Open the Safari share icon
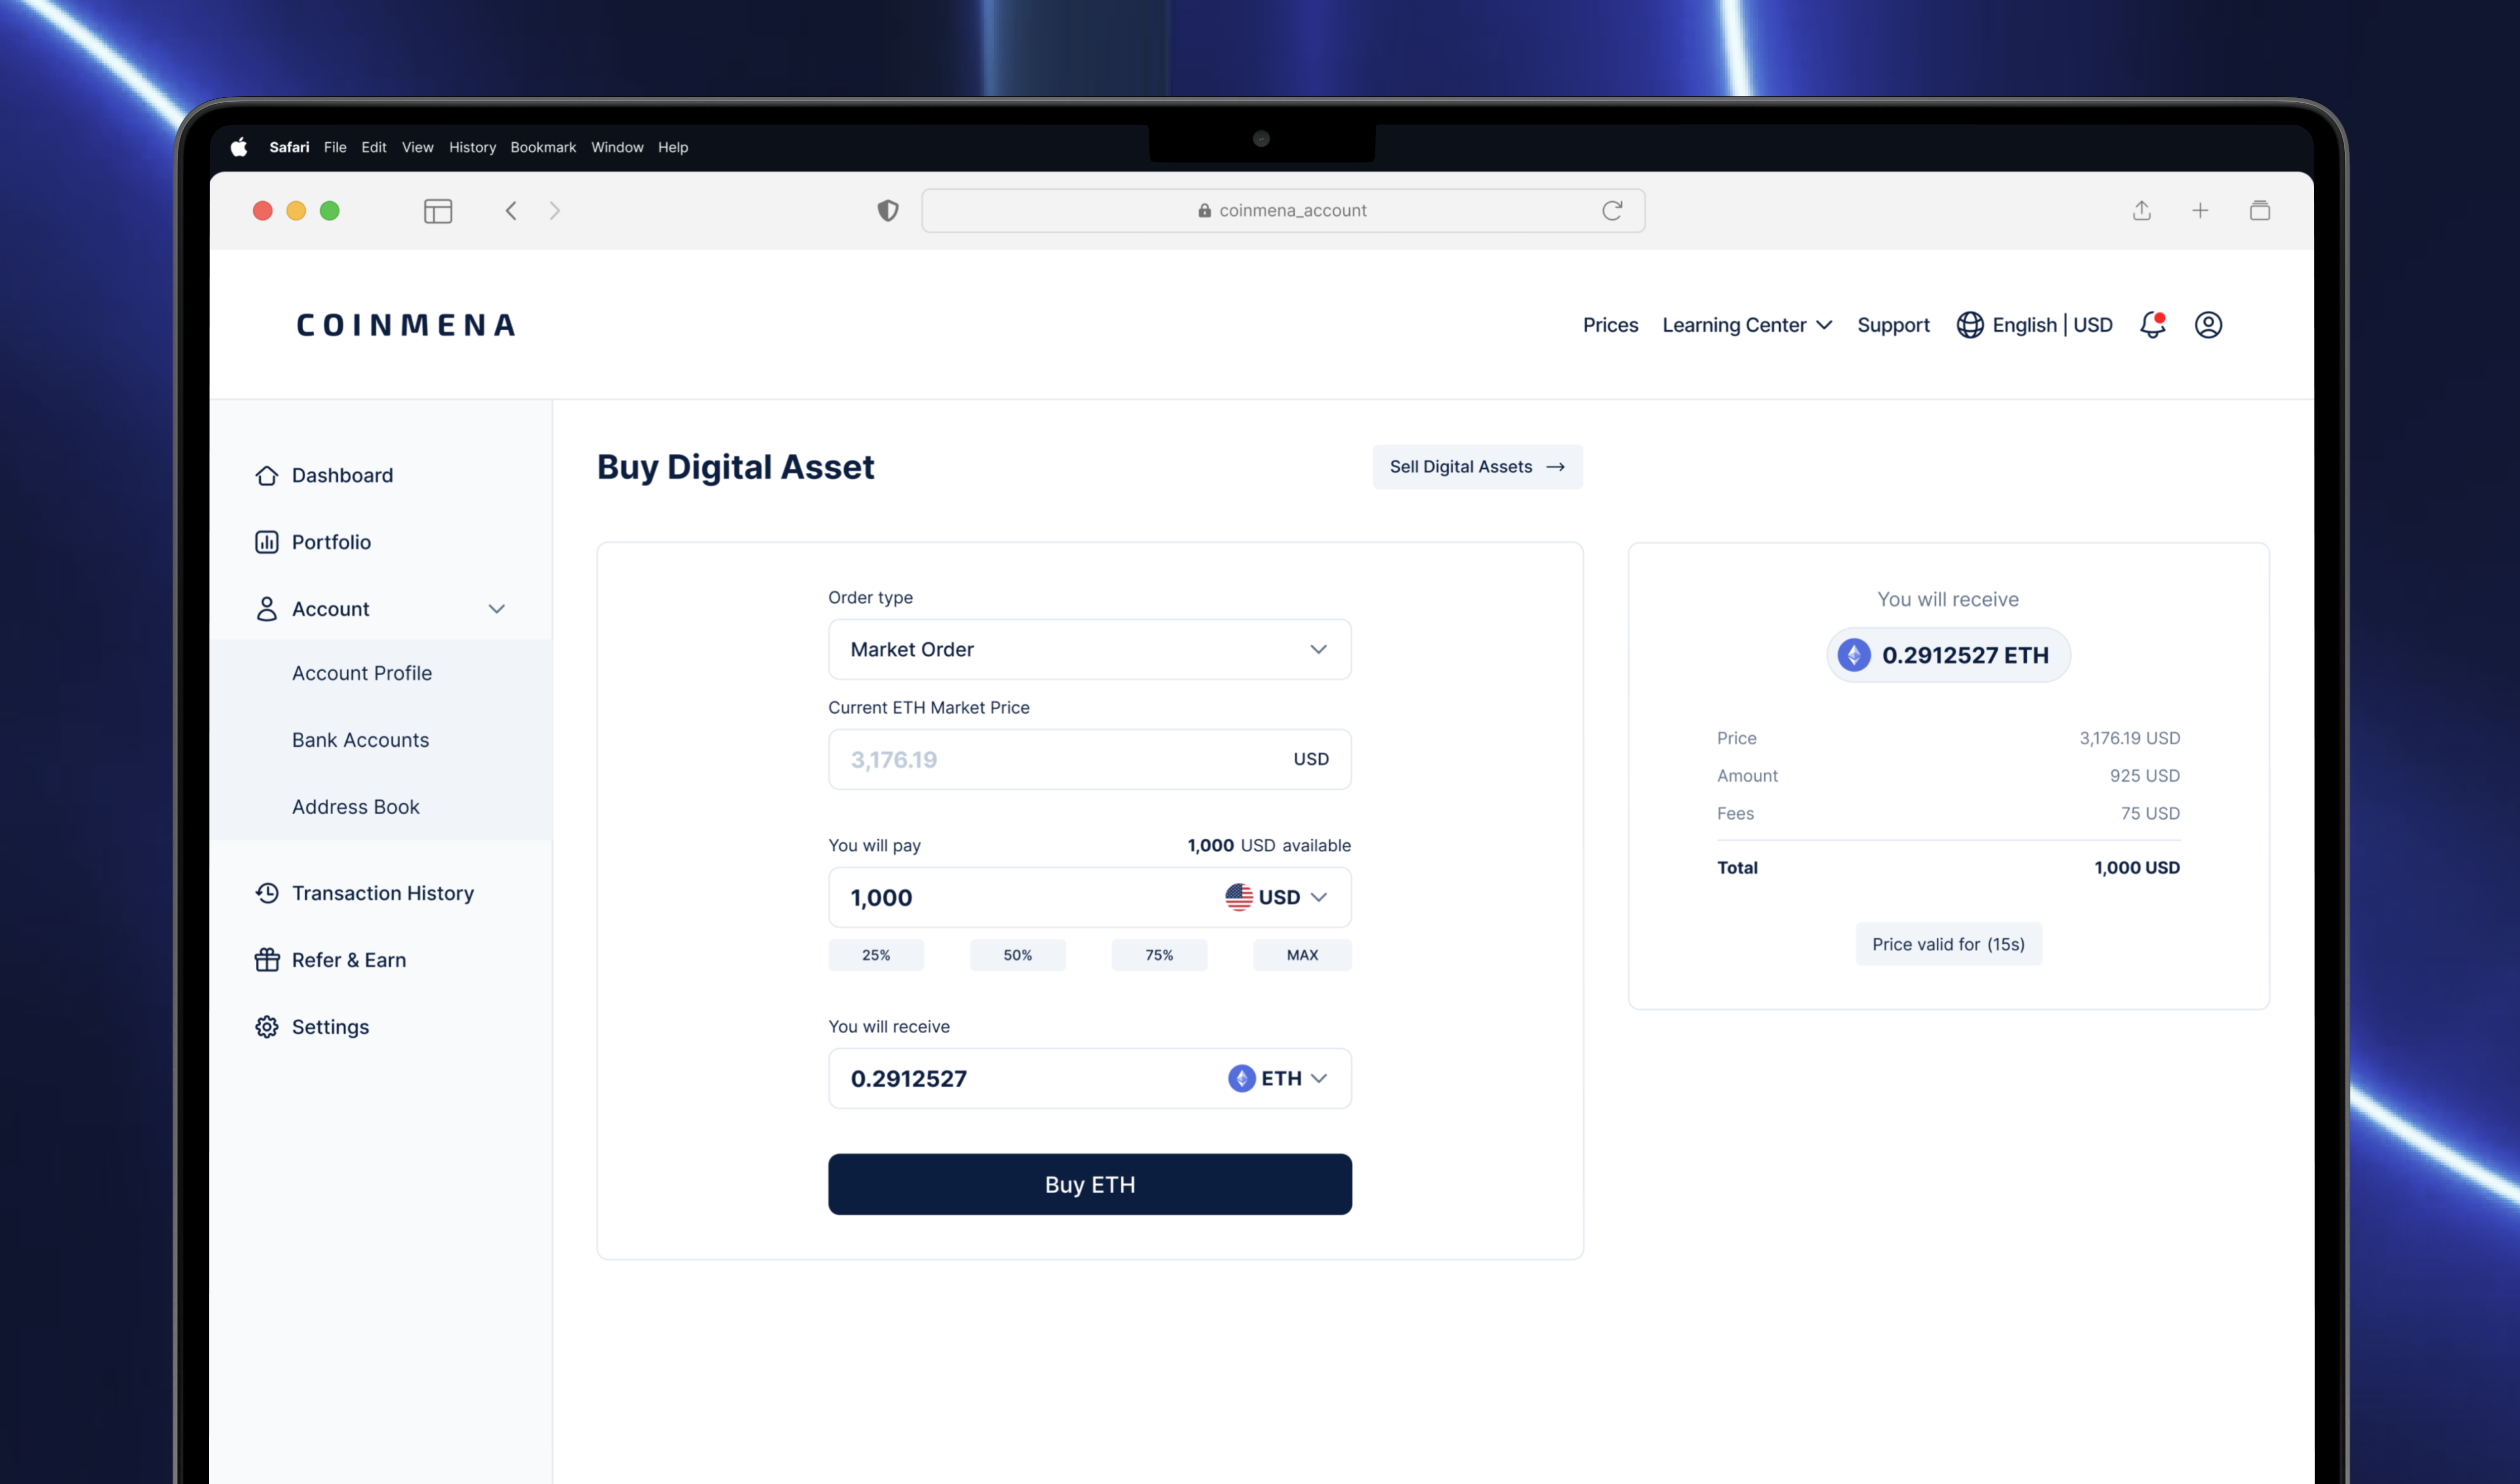Viewport: 2520px width, 1484px height. 2141,210
